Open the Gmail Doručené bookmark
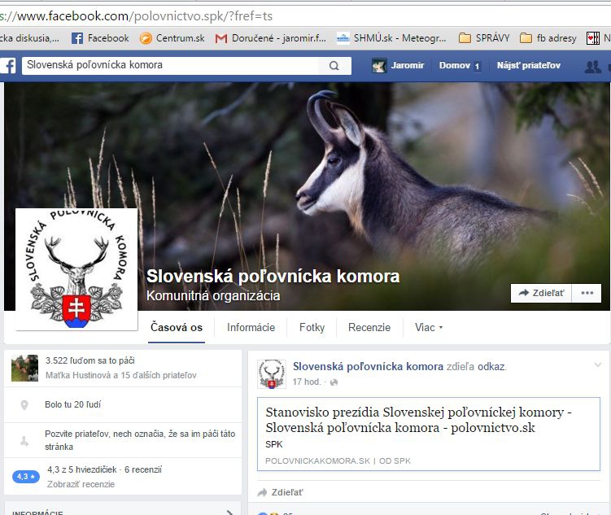The width and height of the screenshot is (611, 515). [270, 37]
